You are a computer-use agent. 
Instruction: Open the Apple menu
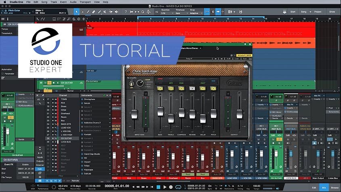[x=5, y=2]
